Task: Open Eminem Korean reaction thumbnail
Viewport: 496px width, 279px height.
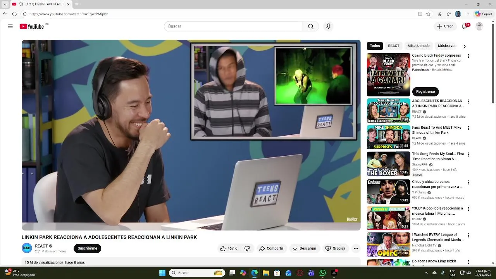Action: pos(388,191)
